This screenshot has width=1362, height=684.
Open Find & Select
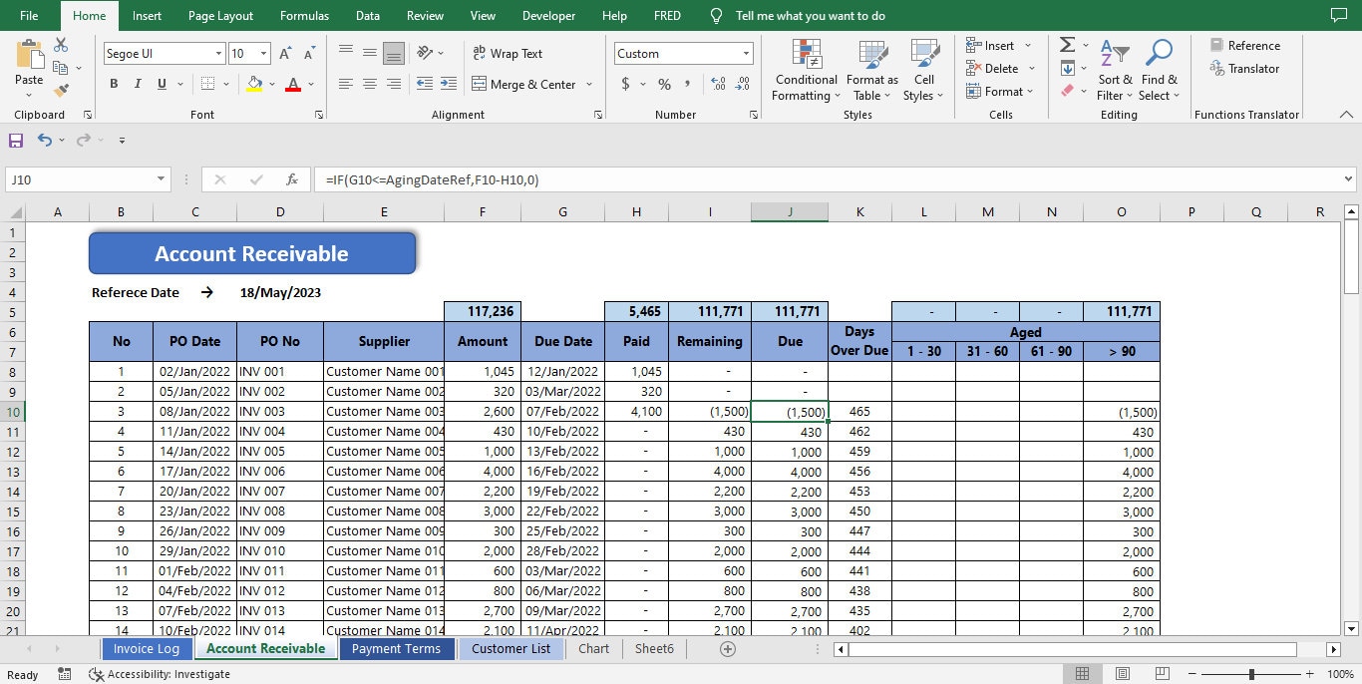pyautogui.click(x=1159, y=70)
